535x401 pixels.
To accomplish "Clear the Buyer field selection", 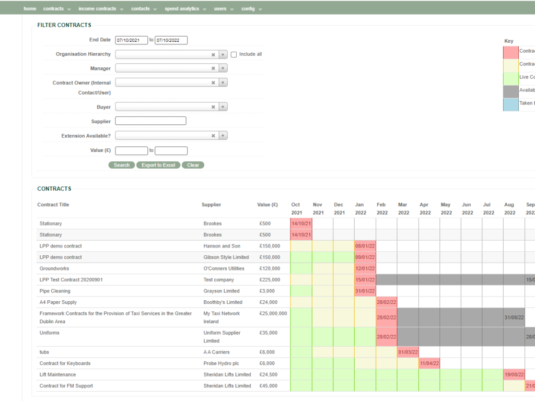I will pyautogui.click(x=213, y=107).
